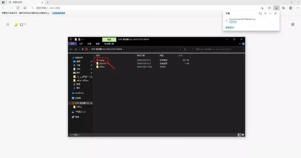Image resolution: width=301 pixels, height=158 pixels.
Task: Go forward in File Explorer
Action: point(76,49)
